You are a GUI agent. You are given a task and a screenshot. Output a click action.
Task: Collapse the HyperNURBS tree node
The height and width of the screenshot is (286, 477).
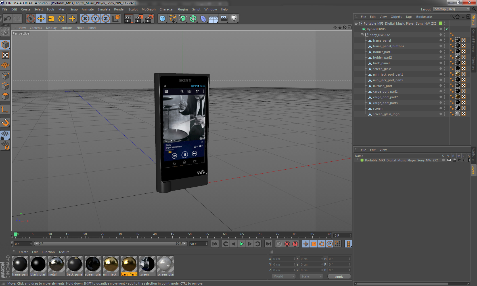pyautogui.click(x=359, y=29)
